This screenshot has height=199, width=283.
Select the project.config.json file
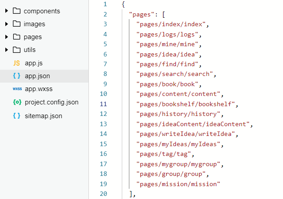coord(52,102)
